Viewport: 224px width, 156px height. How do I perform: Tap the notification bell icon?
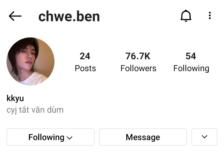[x=186, y=16]
